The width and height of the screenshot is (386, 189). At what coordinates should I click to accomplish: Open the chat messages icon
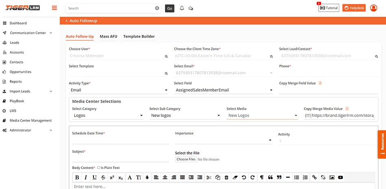coord(191,8)
